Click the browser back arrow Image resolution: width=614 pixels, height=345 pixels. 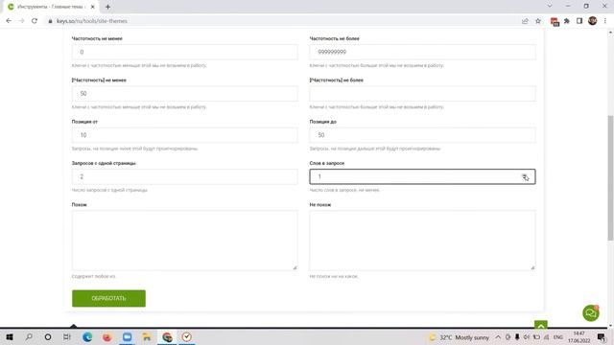pos(9,21)
